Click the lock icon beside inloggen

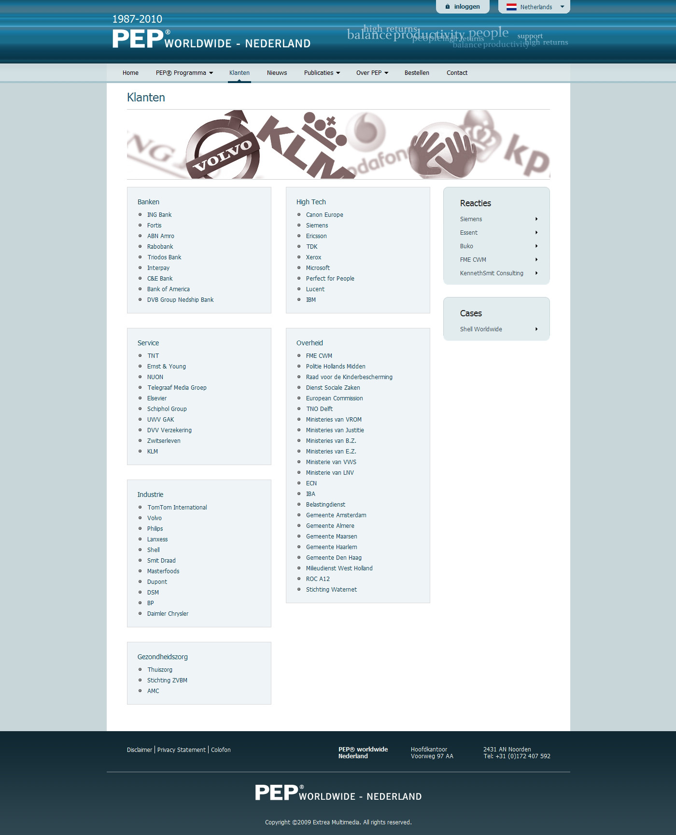point(448,7)
